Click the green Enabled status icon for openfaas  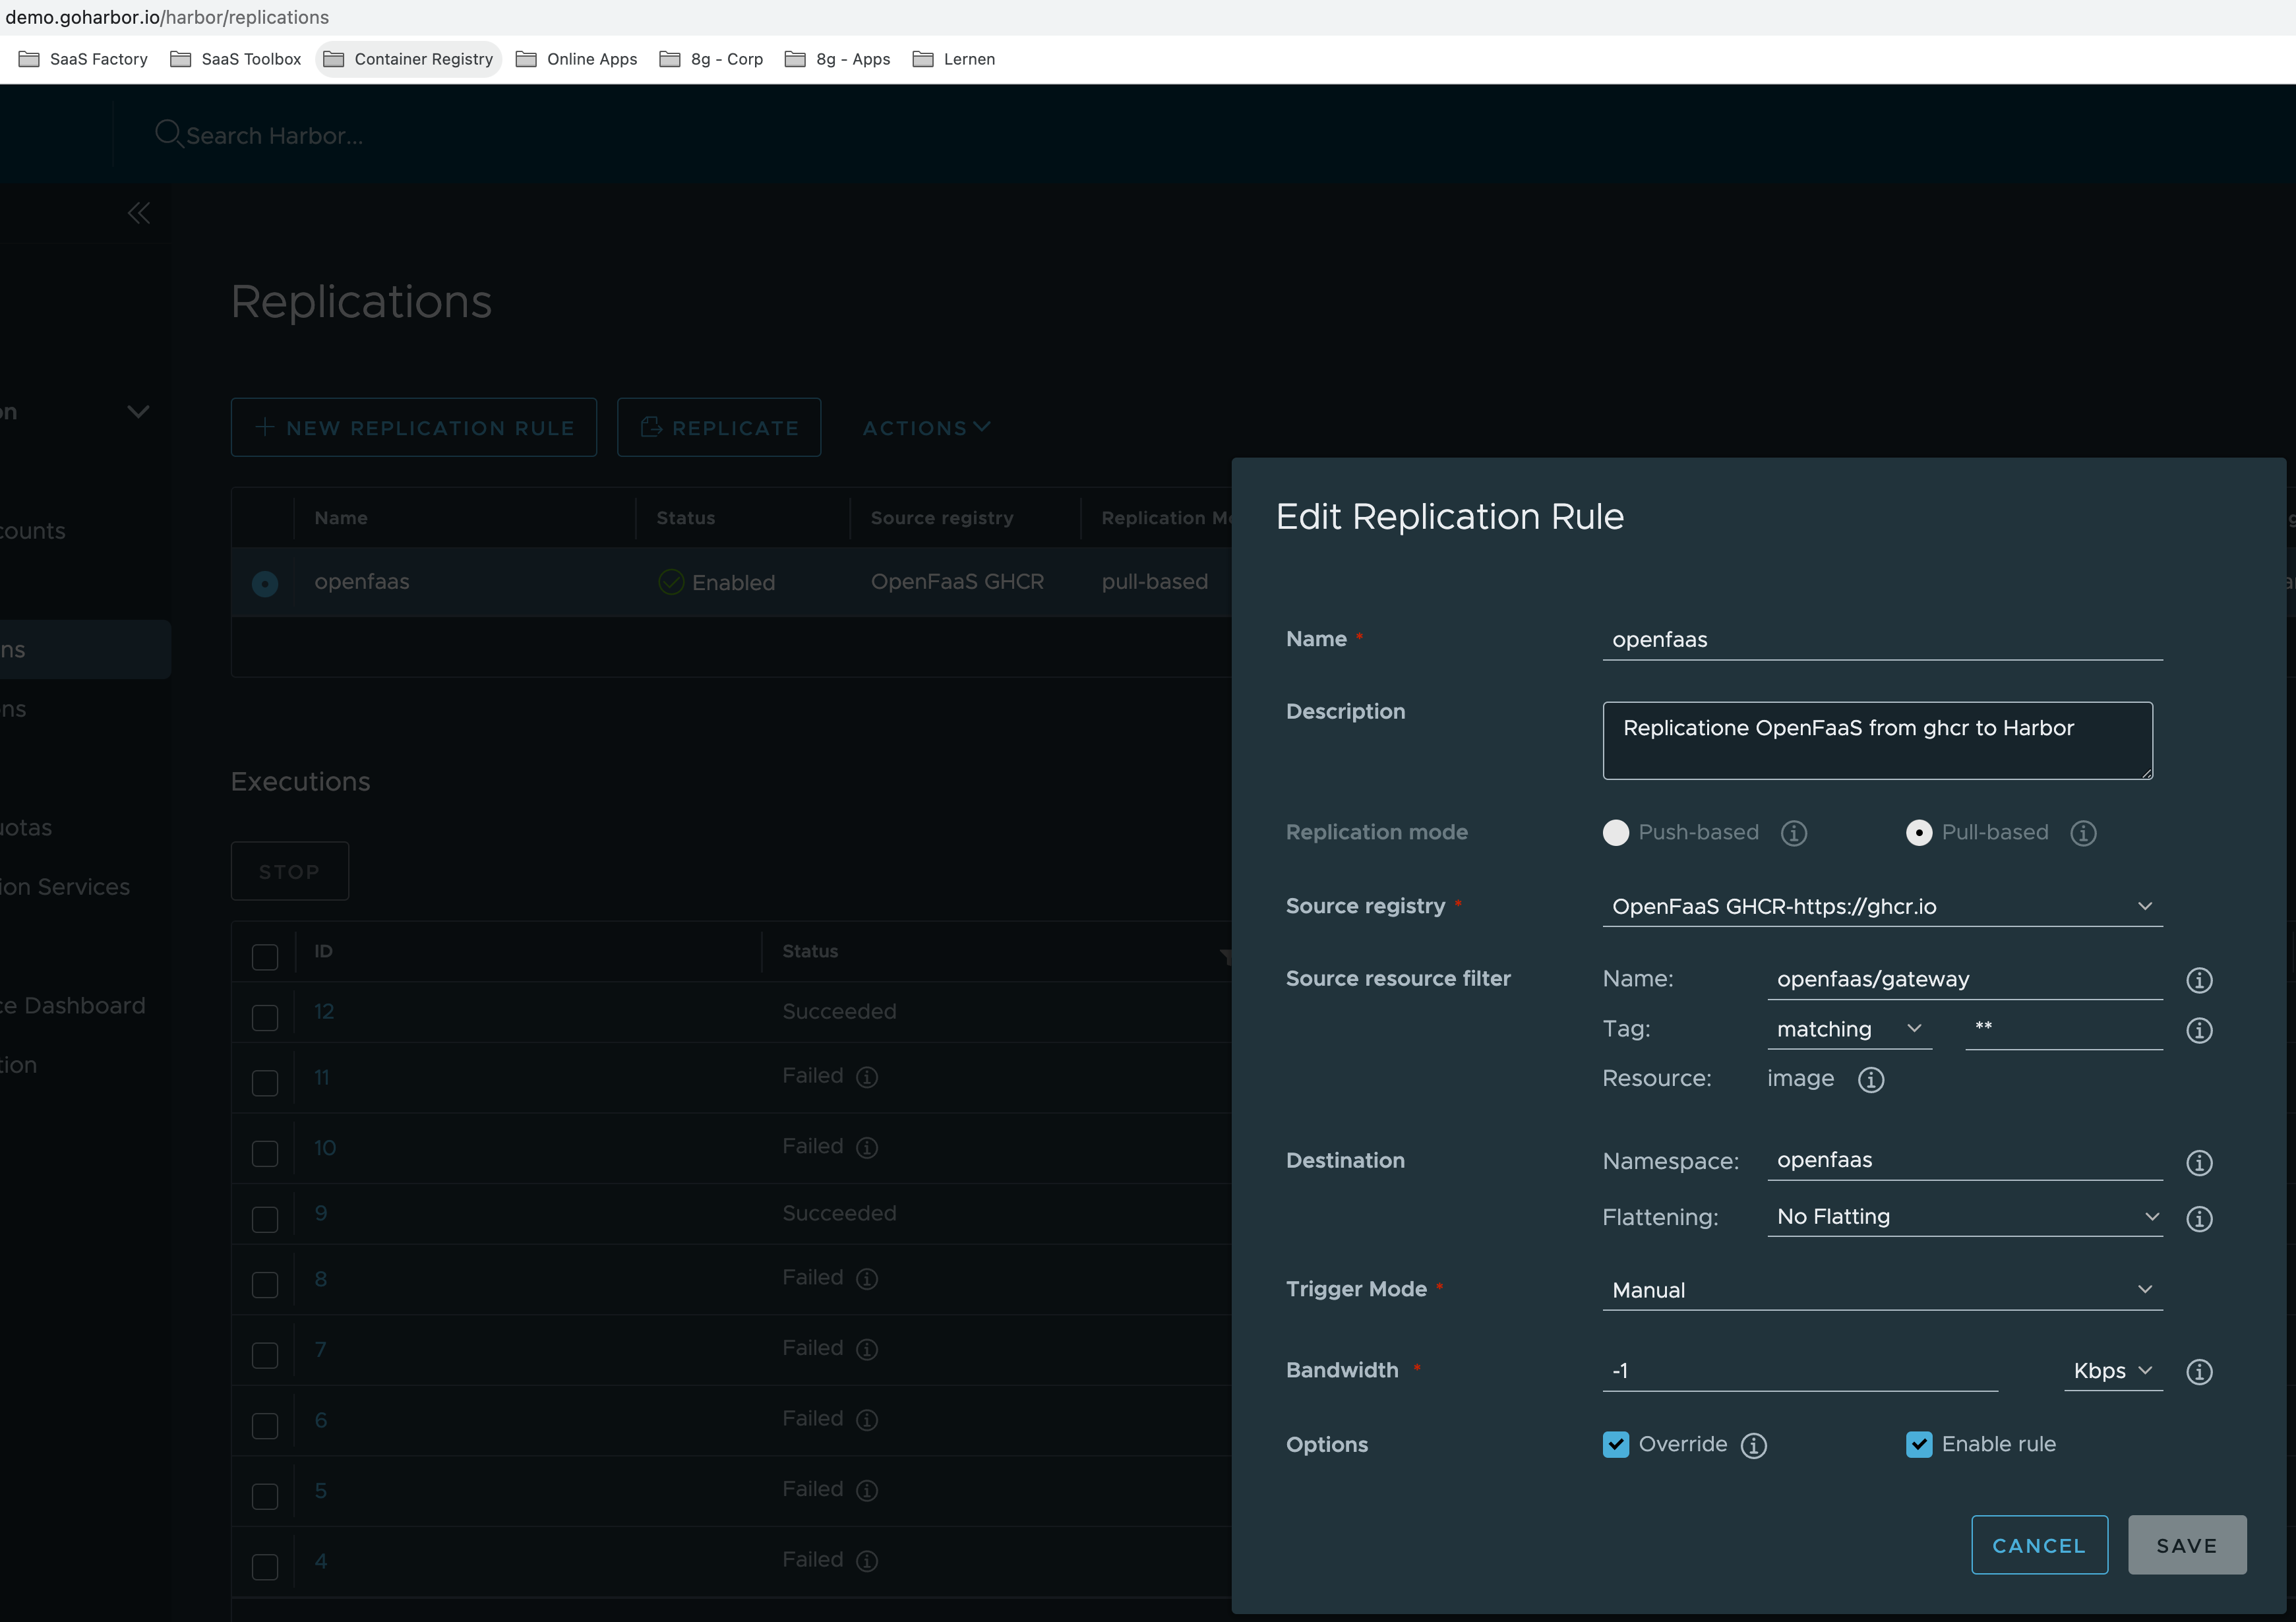click(x=670, y=582)
